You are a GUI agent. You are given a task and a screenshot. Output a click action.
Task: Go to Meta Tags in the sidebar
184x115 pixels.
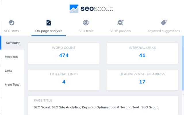12,85
